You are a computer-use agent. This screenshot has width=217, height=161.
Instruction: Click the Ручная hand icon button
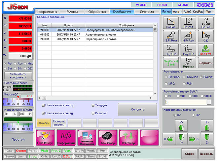click(x=188, y=63)
